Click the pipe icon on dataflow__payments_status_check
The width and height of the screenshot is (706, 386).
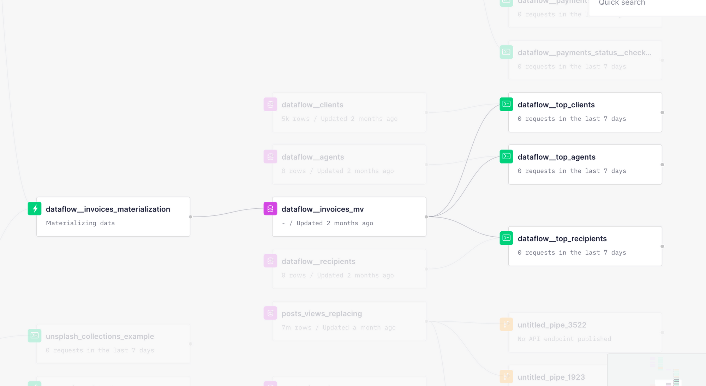[506, 52]
